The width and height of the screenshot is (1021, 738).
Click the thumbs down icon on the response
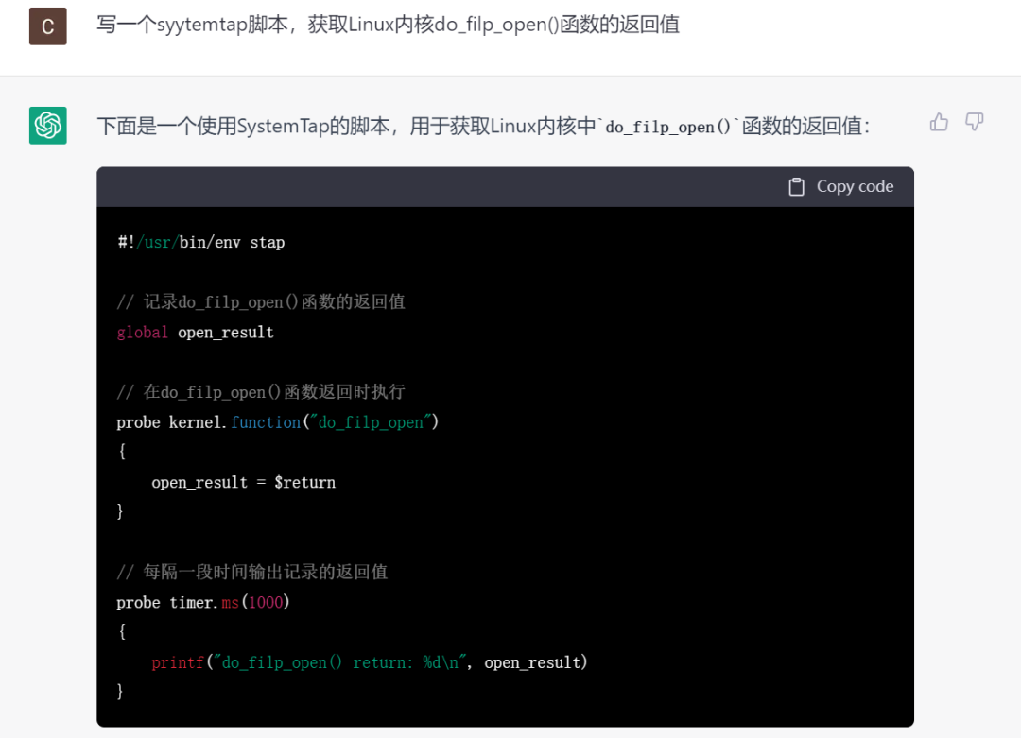(x=975, y=121)
